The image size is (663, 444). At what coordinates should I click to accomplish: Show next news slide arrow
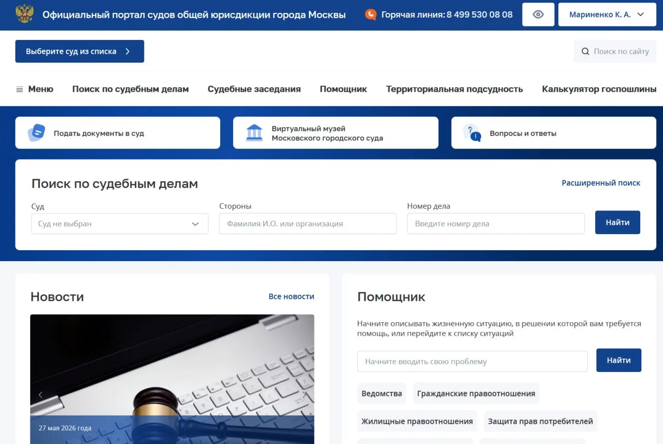coord(304,395)
